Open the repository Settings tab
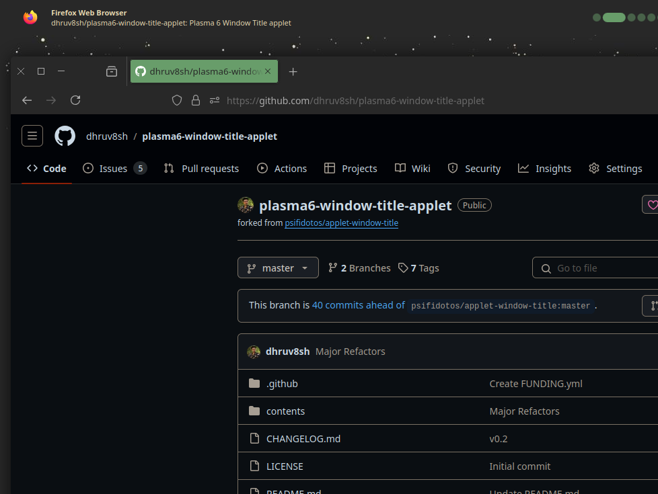This screenshot has height=494, width=658. click(x=615, y=169)
